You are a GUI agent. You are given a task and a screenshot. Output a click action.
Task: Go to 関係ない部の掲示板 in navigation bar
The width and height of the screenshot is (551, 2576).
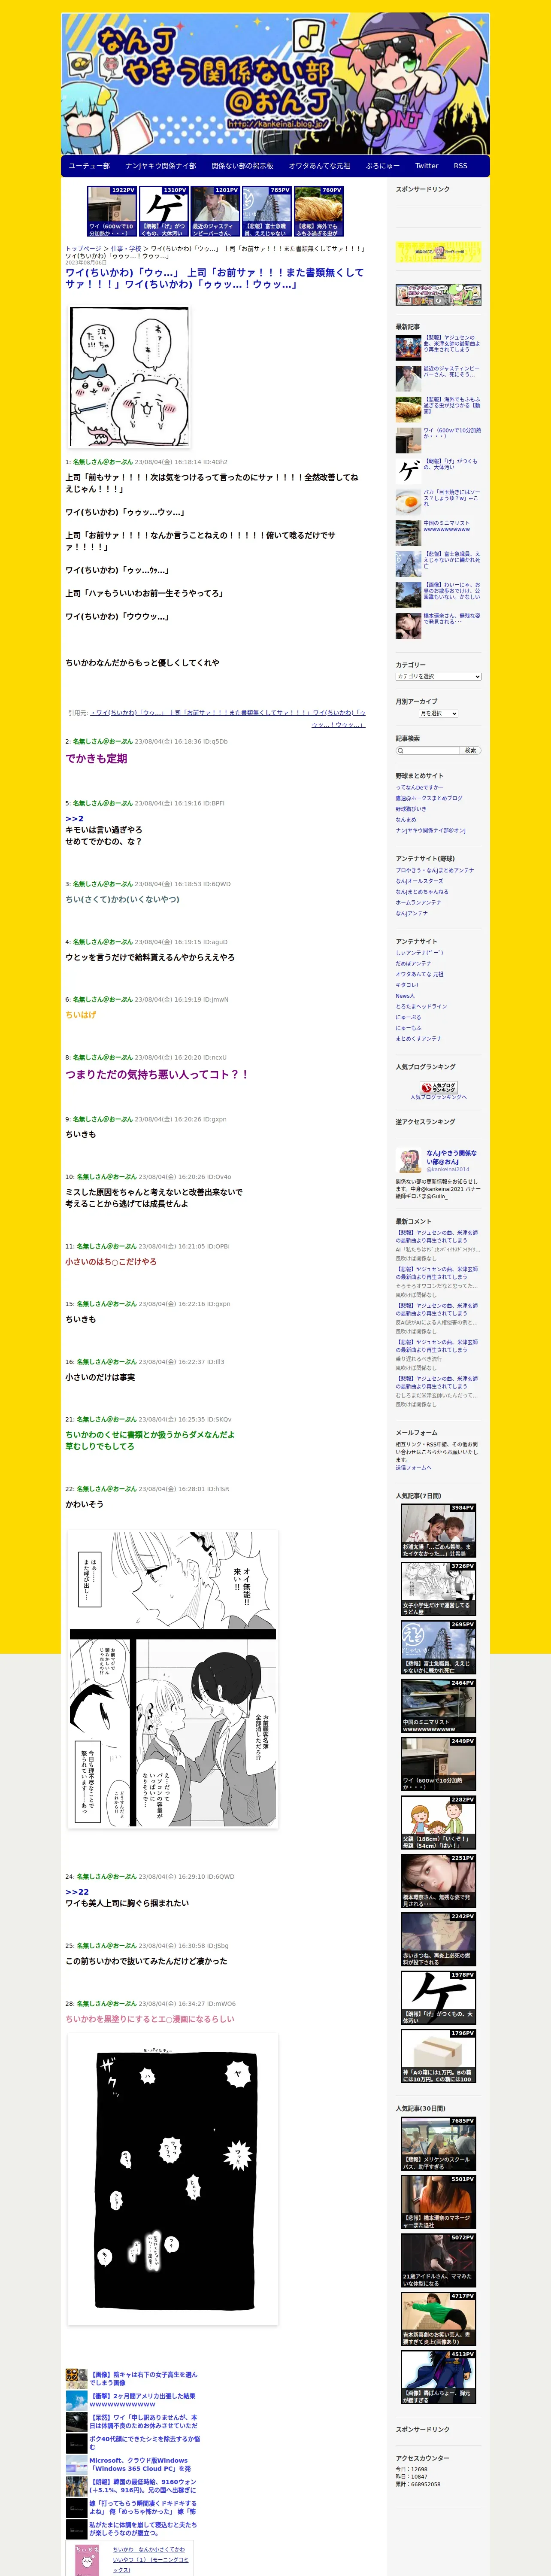[x=242, y=166]
